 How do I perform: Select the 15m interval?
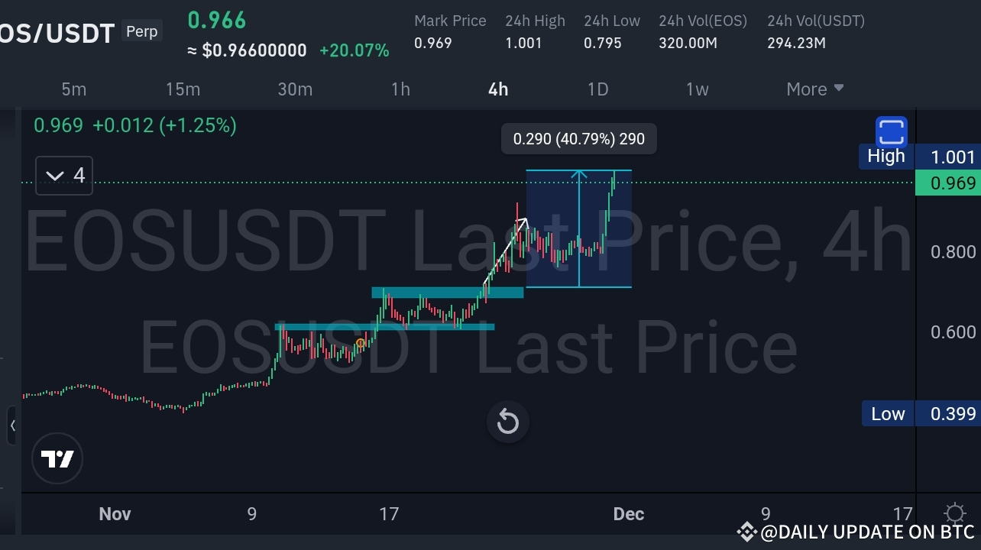coord(183,89)
